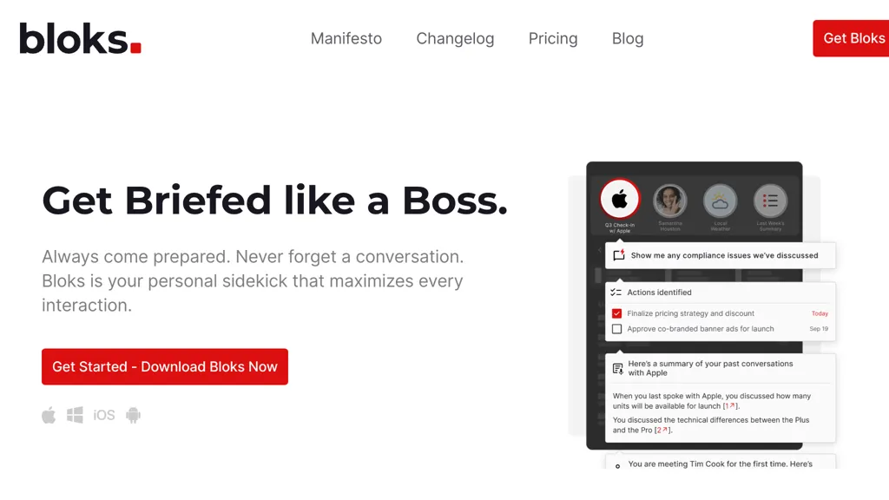
Task: Check Approve co-branded banner ads checkbox
Action: pyautogui.click(x=617, y=329)
